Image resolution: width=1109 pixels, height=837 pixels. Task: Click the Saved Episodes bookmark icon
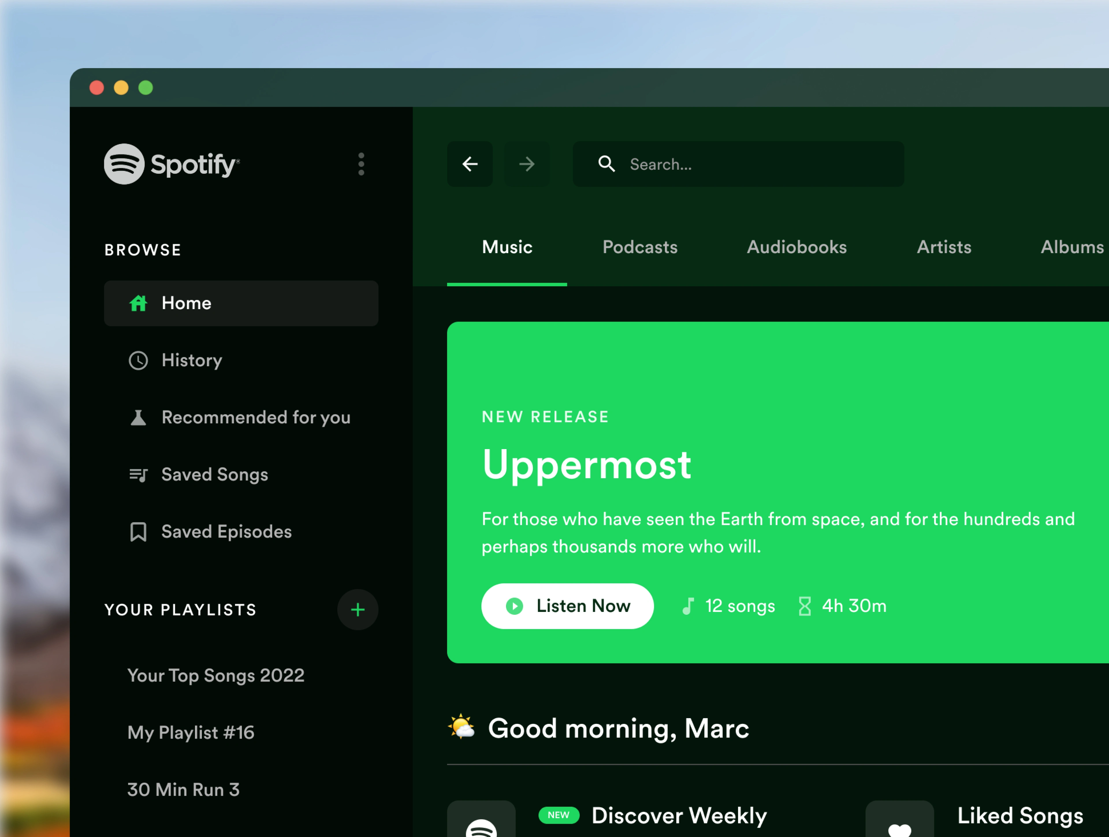[138, 531]
